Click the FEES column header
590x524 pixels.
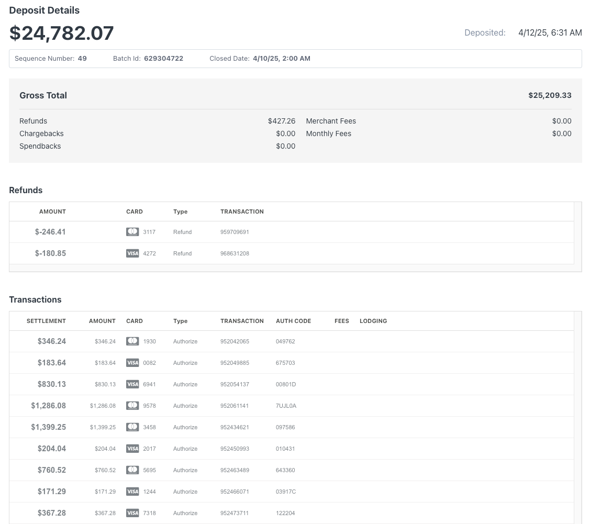tap(342, 321)
